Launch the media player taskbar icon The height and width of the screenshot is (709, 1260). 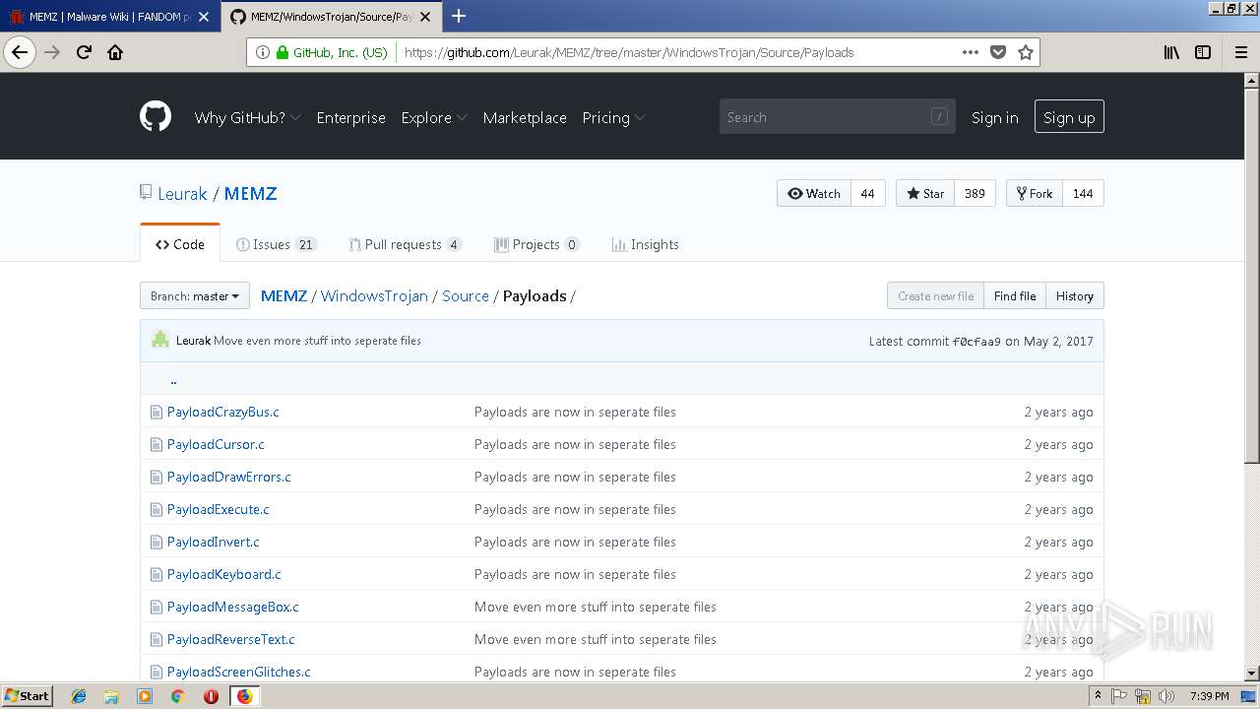(145, 696)
